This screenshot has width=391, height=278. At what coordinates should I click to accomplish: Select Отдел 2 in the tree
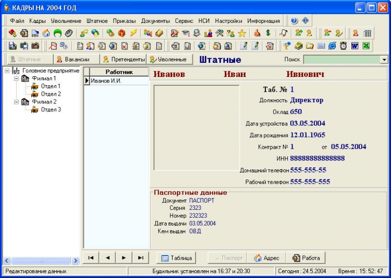tap(51, 94)
